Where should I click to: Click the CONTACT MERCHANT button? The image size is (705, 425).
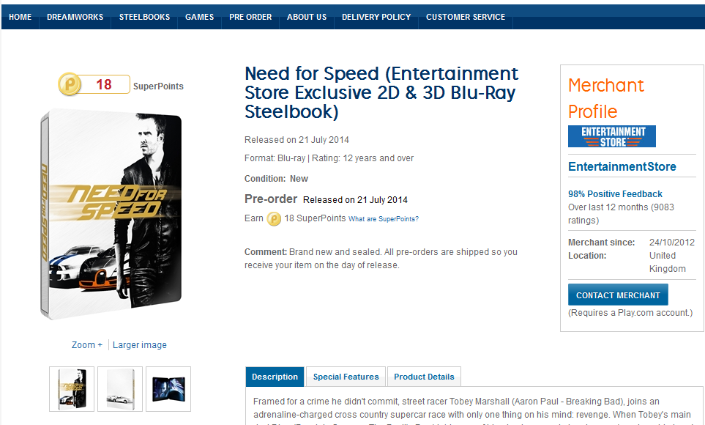[x=618, y=295]
